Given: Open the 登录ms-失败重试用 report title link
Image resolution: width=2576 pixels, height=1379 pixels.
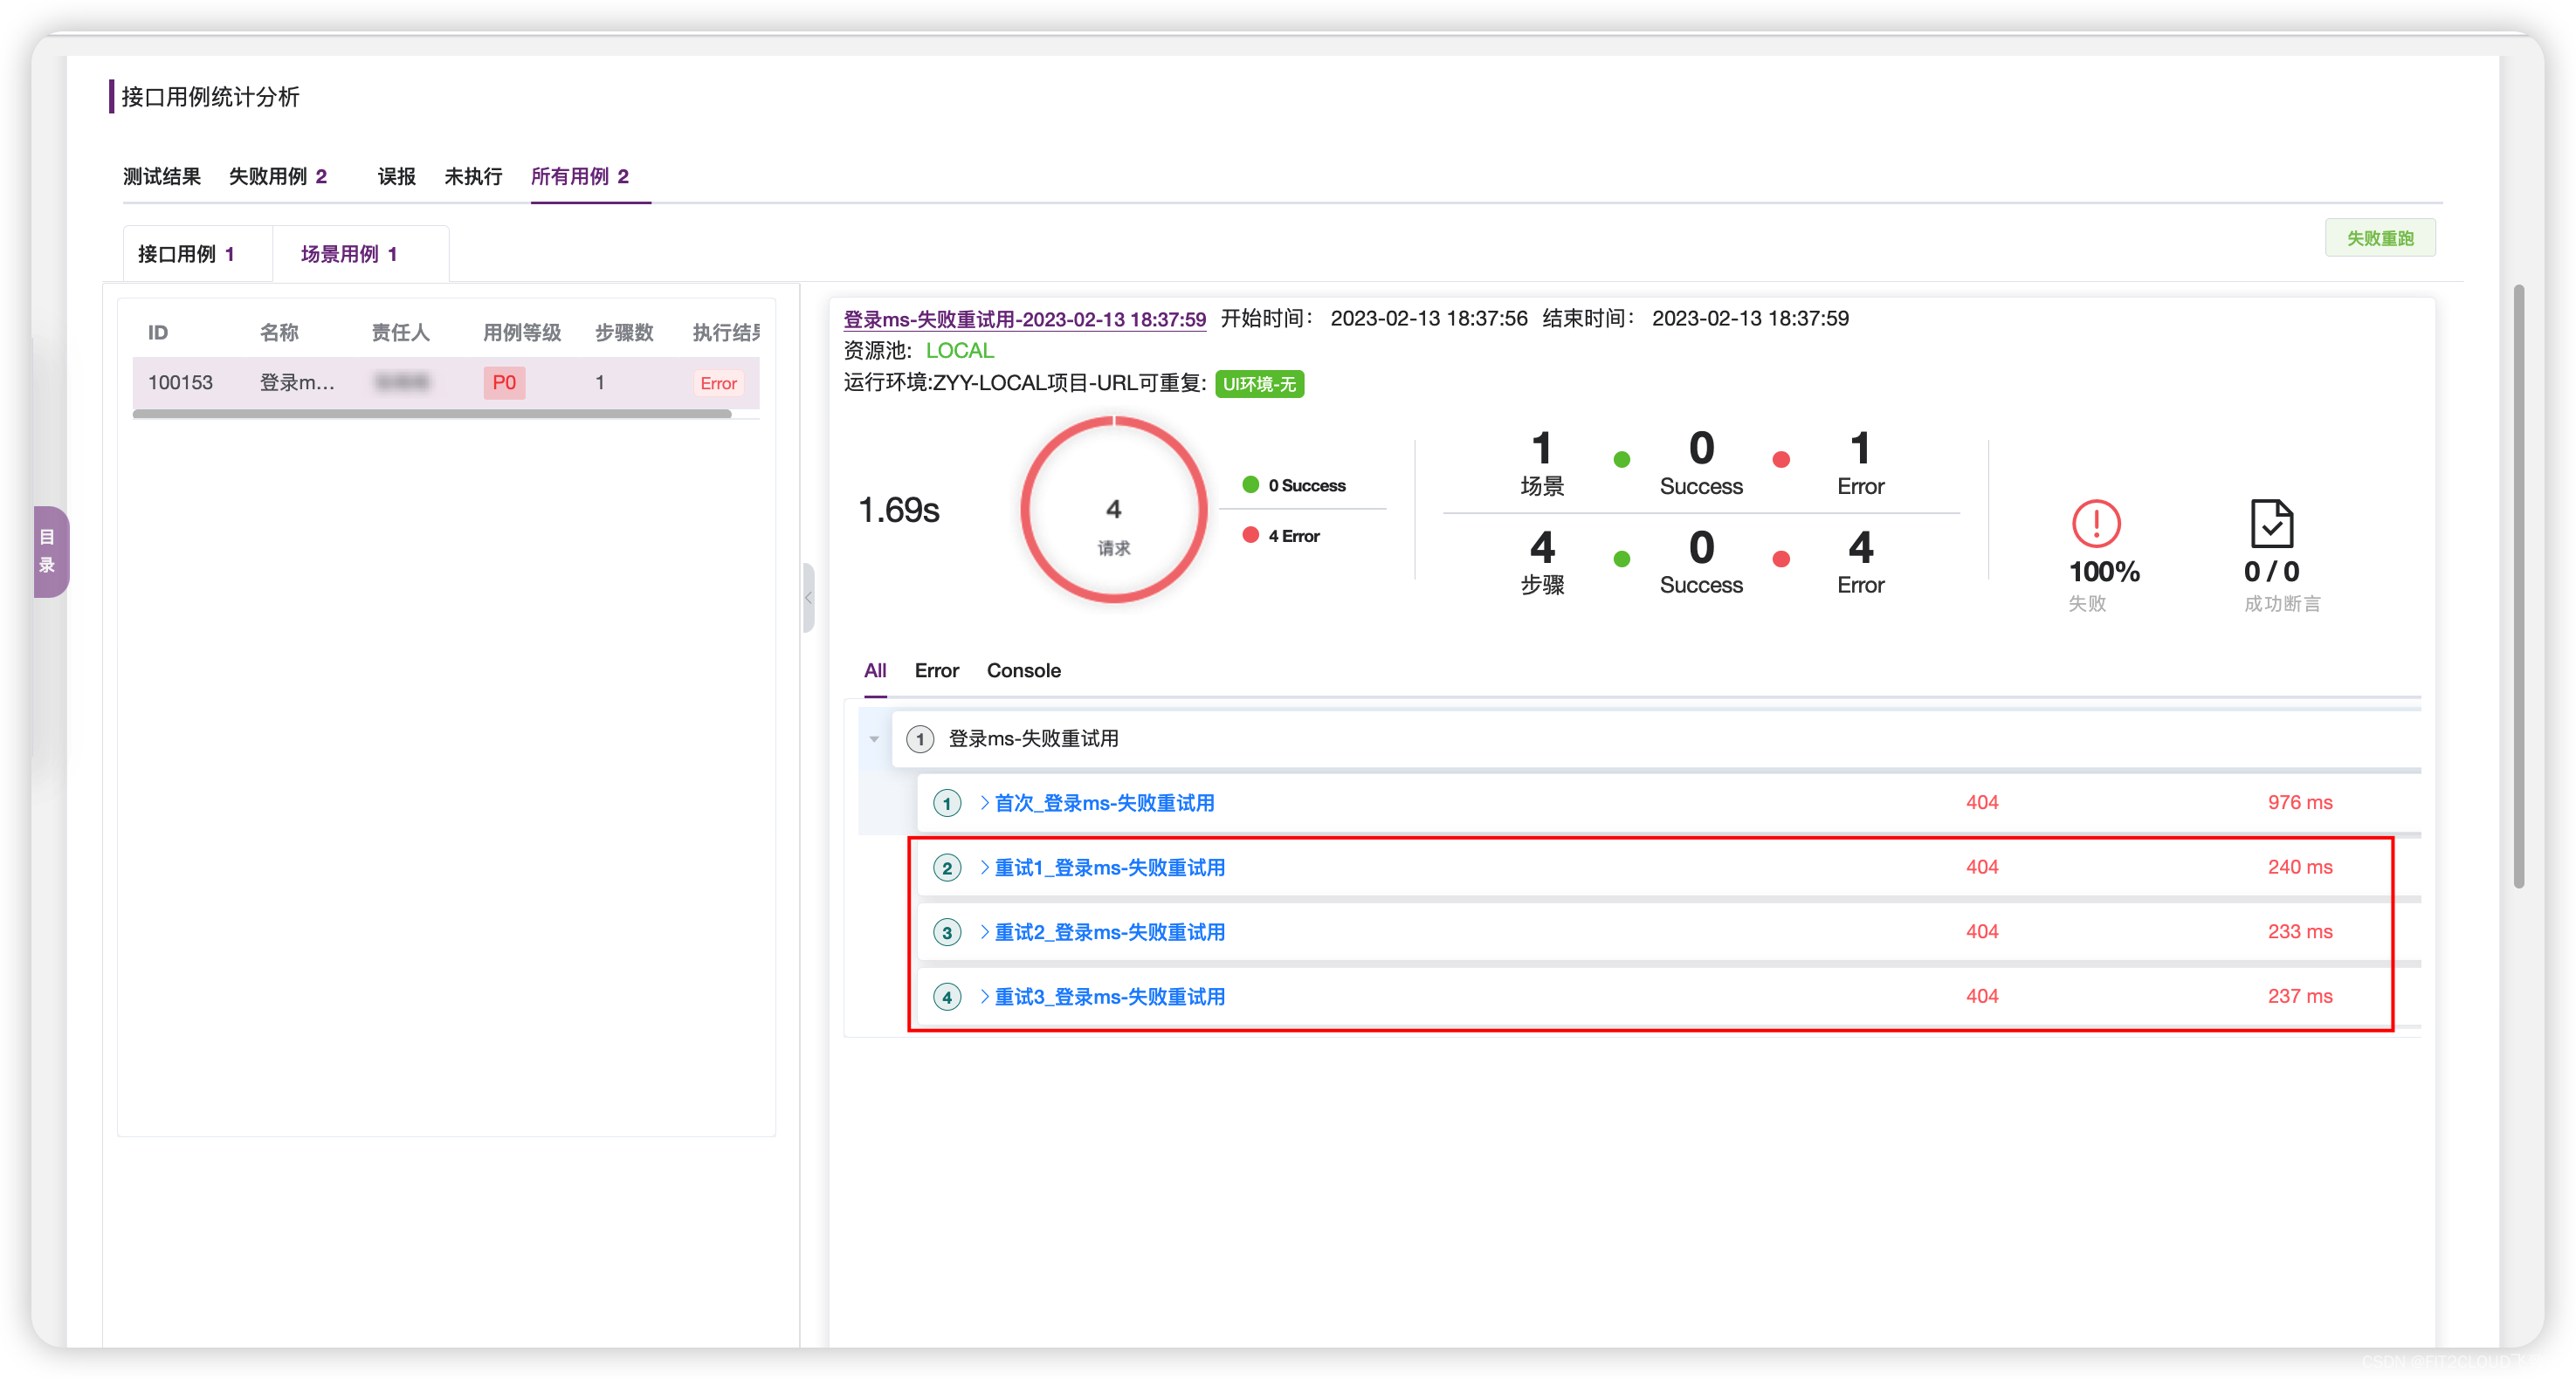Looking at the screenshot, I should click(x=1024, y=319).
